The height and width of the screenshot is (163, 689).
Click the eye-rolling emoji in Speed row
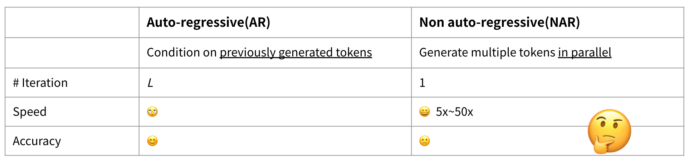[x=152, y=112]
